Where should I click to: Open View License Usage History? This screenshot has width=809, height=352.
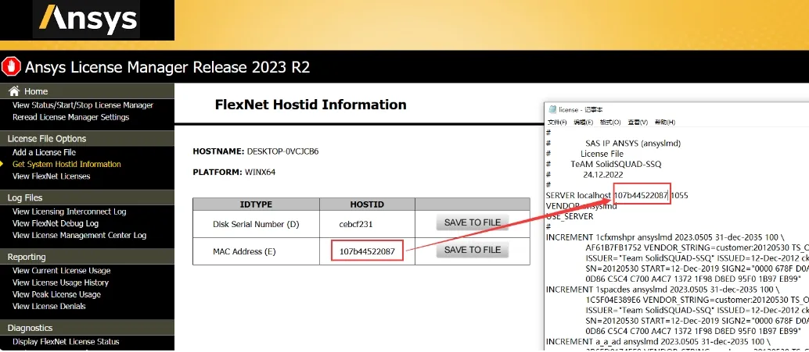point(60,283)
